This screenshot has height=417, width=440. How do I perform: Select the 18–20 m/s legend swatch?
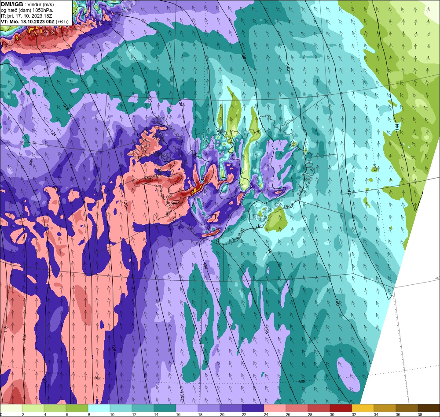[x=209, y=408]
